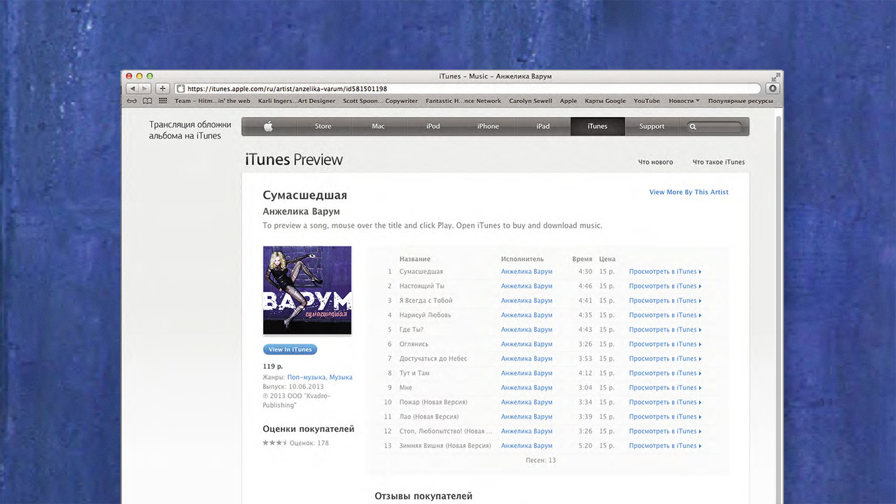The height and width of the screenshot is (504, 896).
Task: Click the Apple logo in navigation bar
Action: point(268,127)
